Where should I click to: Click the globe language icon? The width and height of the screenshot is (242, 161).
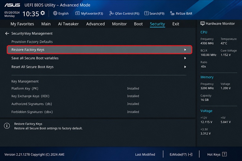coord(55,14)
